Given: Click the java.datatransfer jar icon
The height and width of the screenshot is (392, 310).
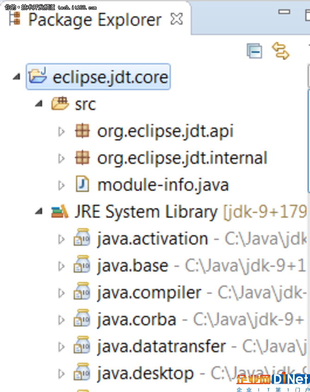Looking at the screenshot, I should pos(82,345).
